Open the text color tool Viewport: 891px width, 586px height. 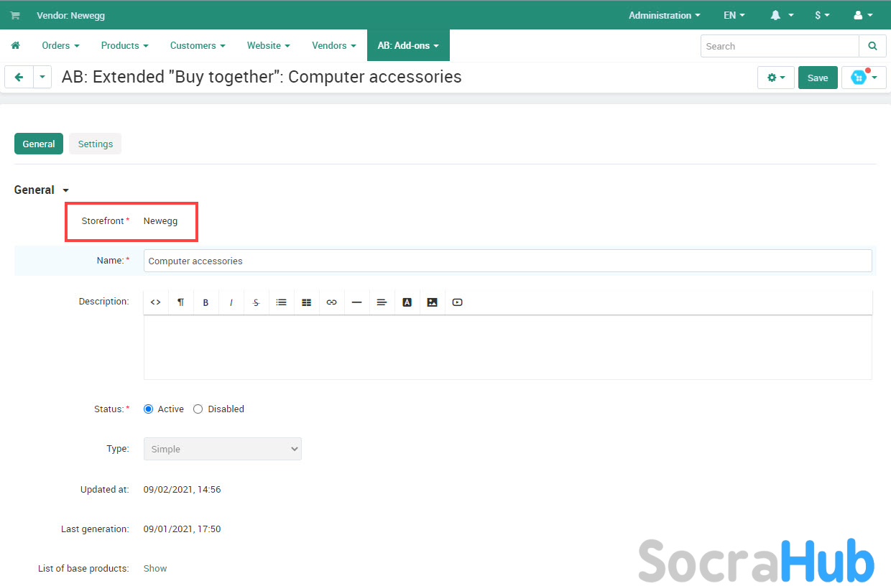407,302
